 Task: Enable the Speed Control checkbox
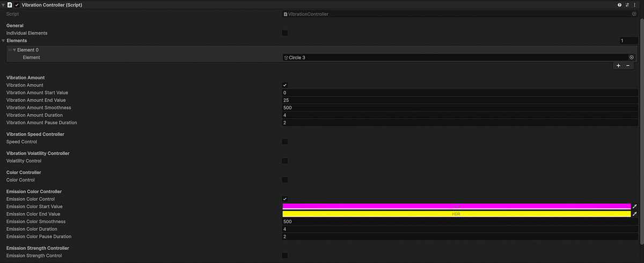tap(285, 142)
